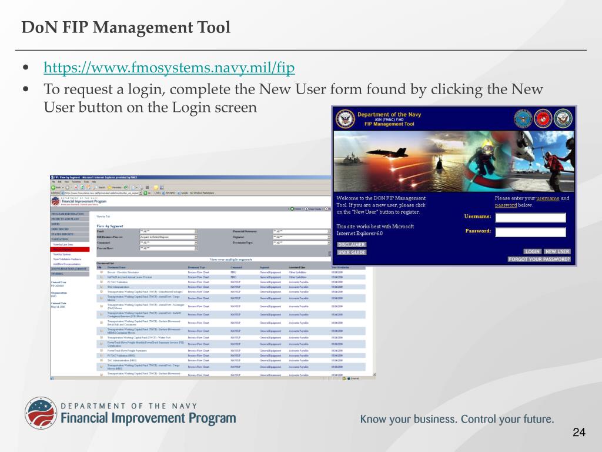Sort by Document Name column header
The image size is (602, 452).
coord(116,267)
